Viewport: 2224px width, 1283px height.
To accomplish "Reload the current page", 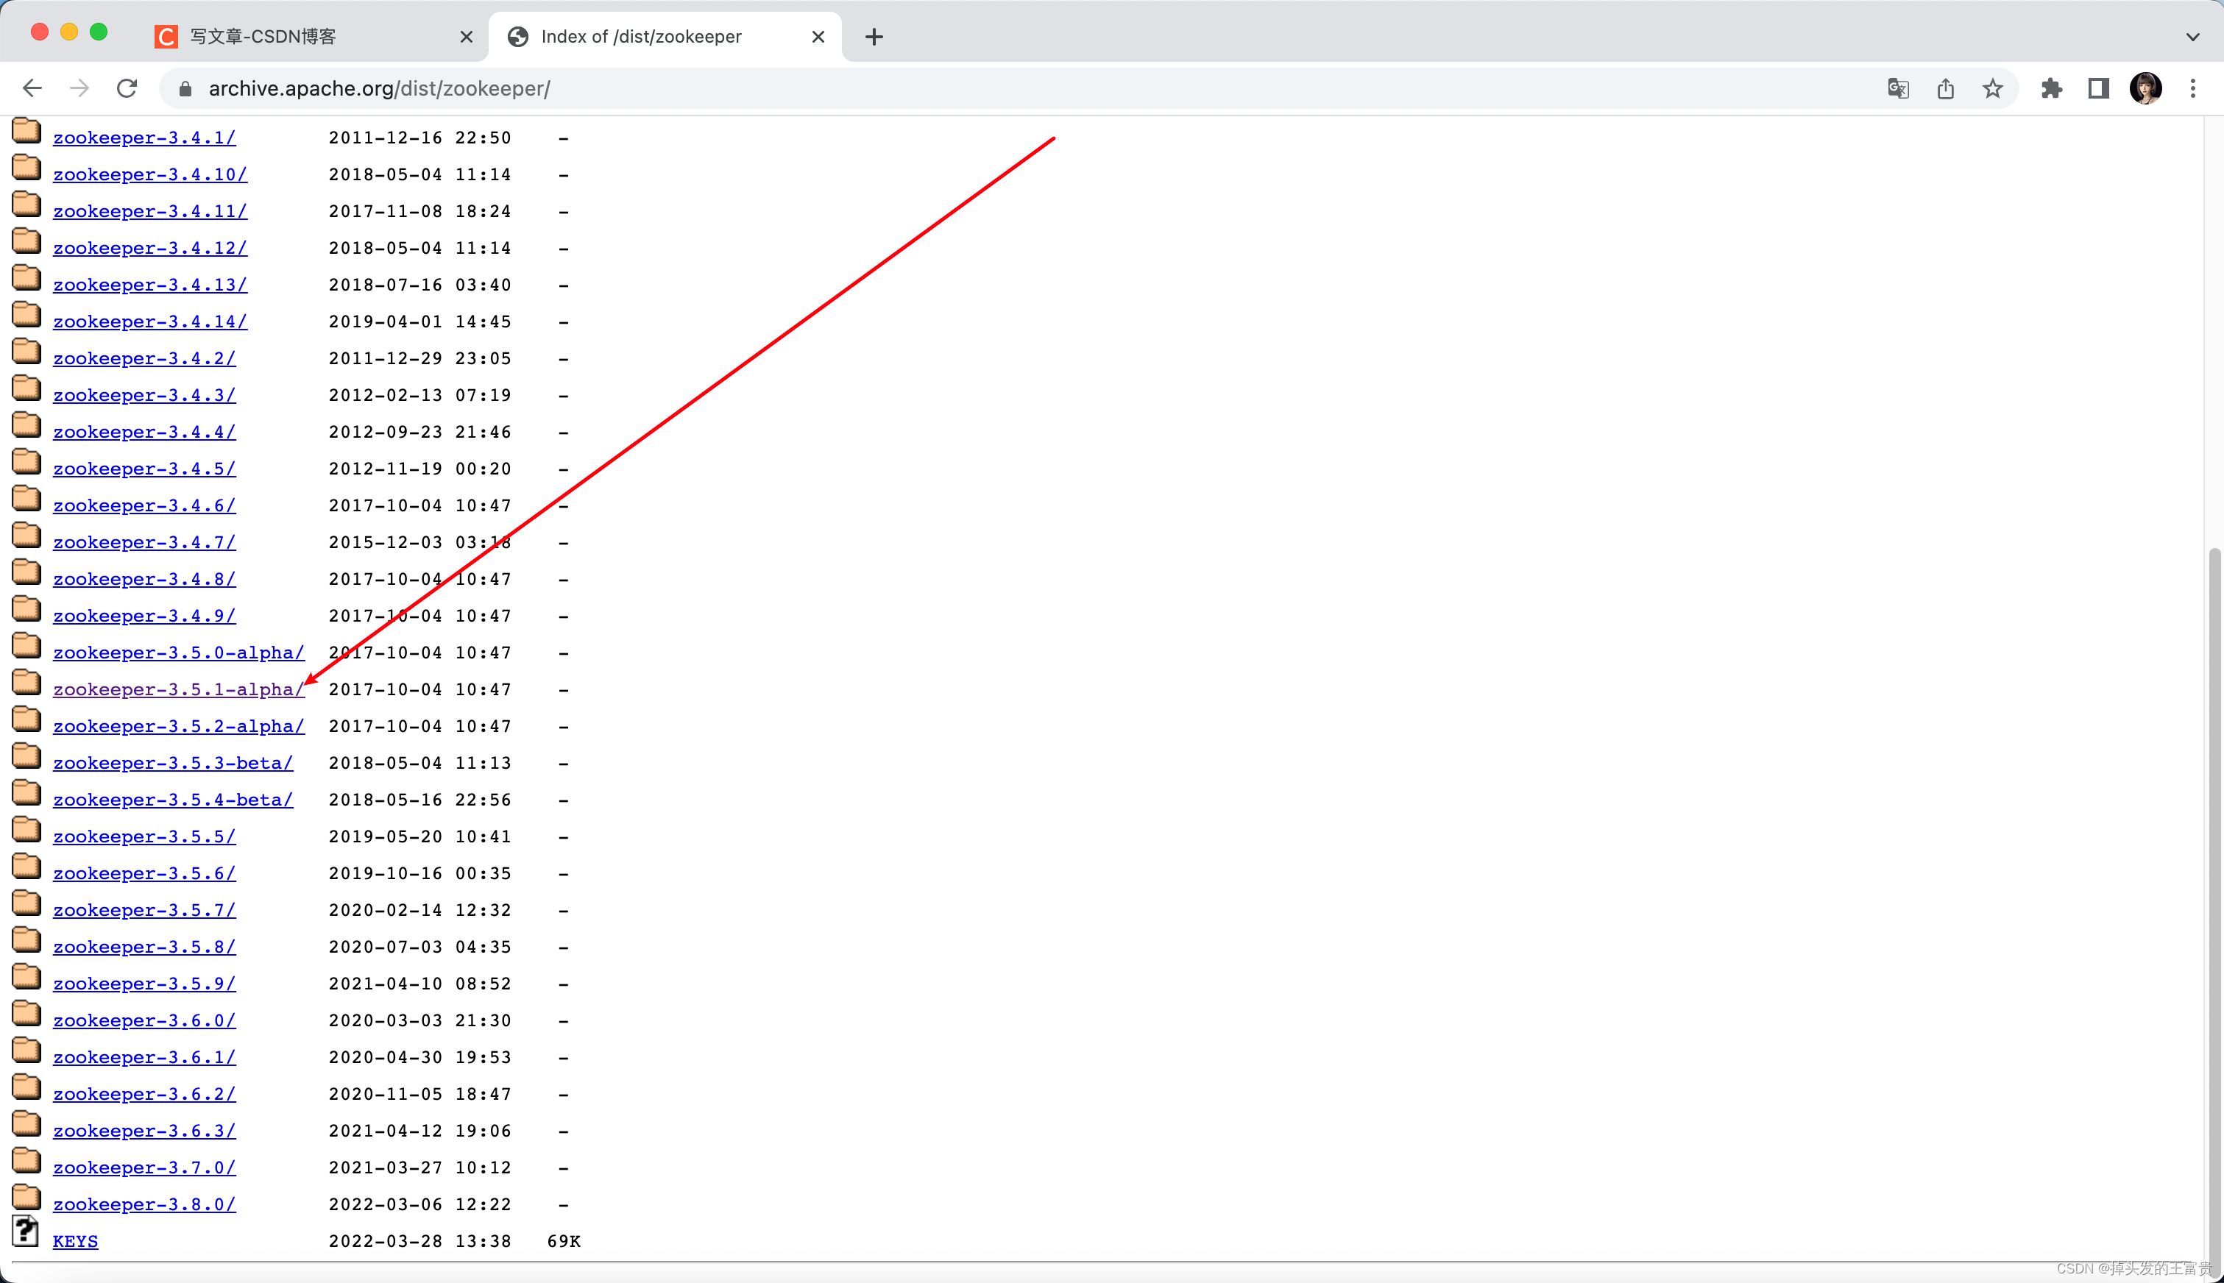I will (127, 88).
